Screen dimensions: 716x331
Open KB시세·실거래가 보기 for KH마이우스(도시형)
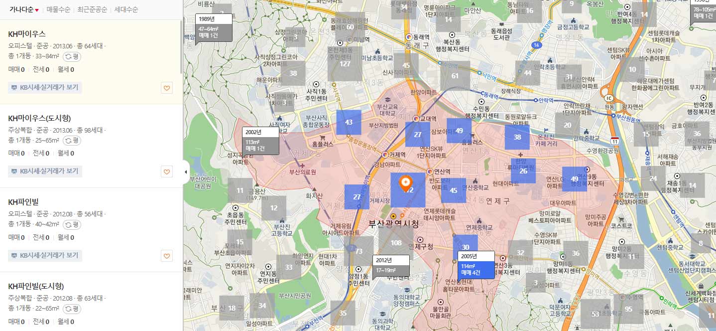[45, 171]
